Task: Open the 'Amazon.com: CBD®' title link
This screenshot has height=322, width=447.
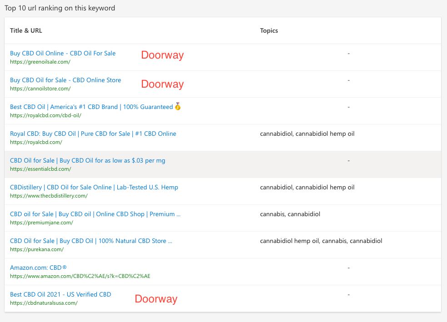Action: coord(38,268)
